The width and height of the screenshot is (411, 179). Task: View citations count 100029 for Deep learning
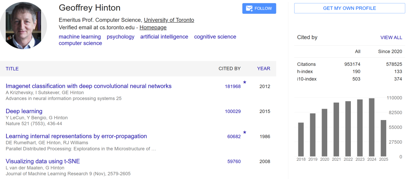coord(233,111)
